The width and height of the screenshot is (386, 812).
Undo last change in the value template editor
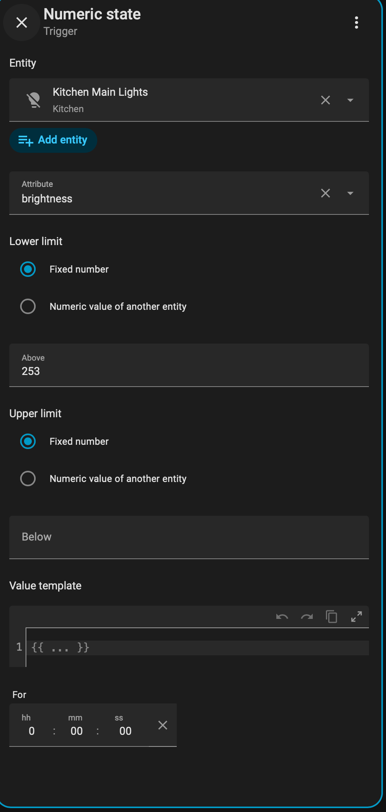point(282,617)
